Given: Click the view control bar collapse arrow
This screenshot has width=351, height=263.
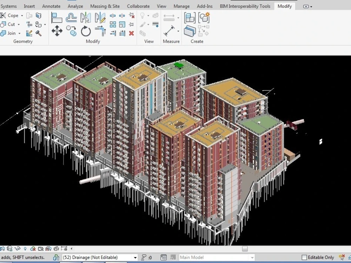Looking at the screenshot, I should pyautogui.click(x=71, y=249).
